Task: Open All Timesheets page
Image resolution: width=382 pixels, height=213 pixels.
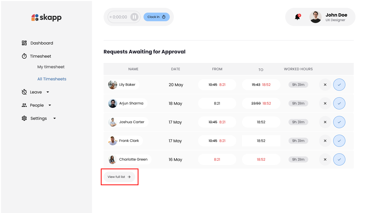Action: [x=52, y=79]
